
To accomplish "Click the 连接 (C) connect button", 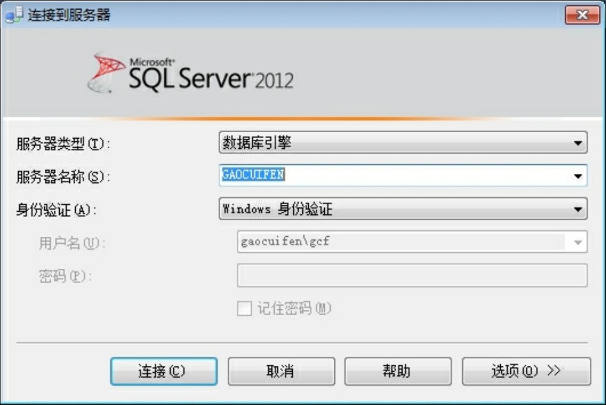I will click(x=164, y=371).
